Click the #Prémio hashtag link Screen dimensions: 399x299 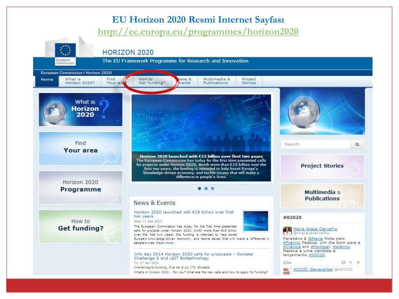291,243
